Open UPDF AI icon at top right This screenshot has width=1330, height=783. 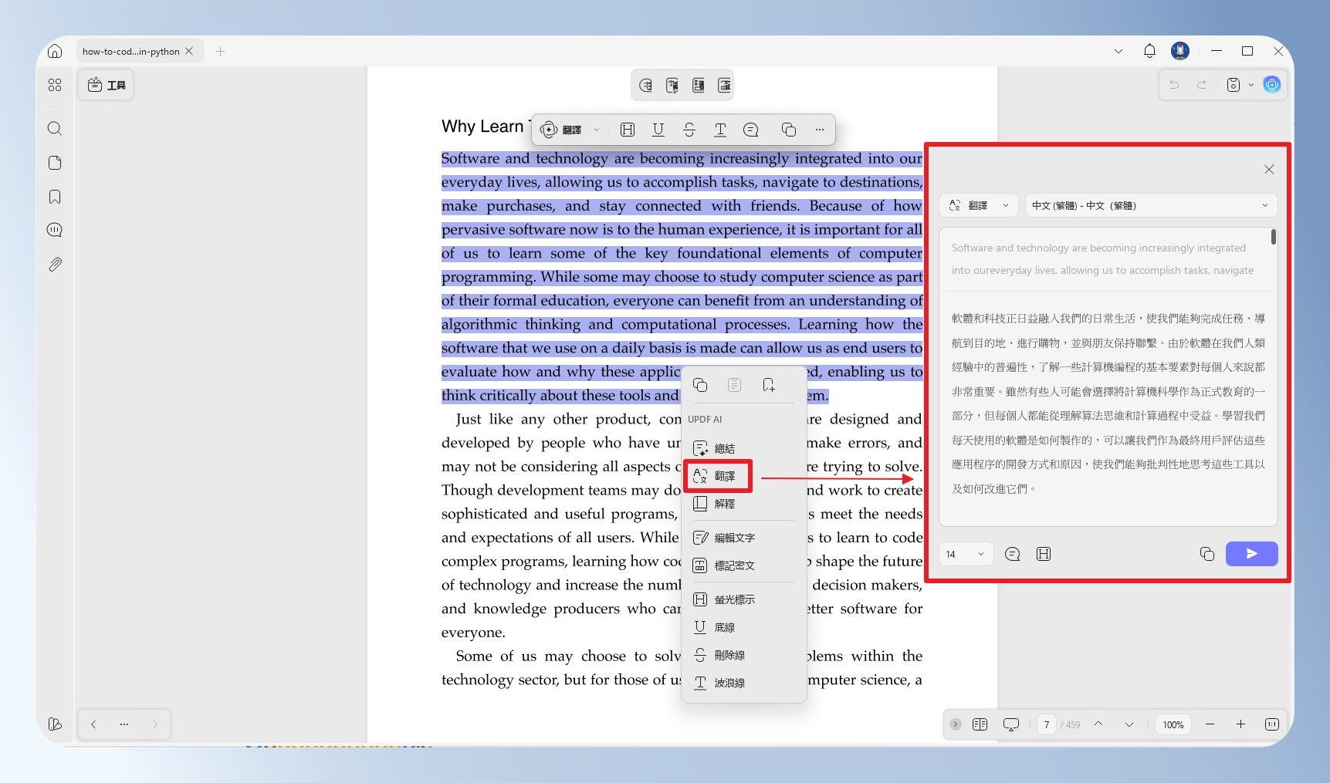1272,85
